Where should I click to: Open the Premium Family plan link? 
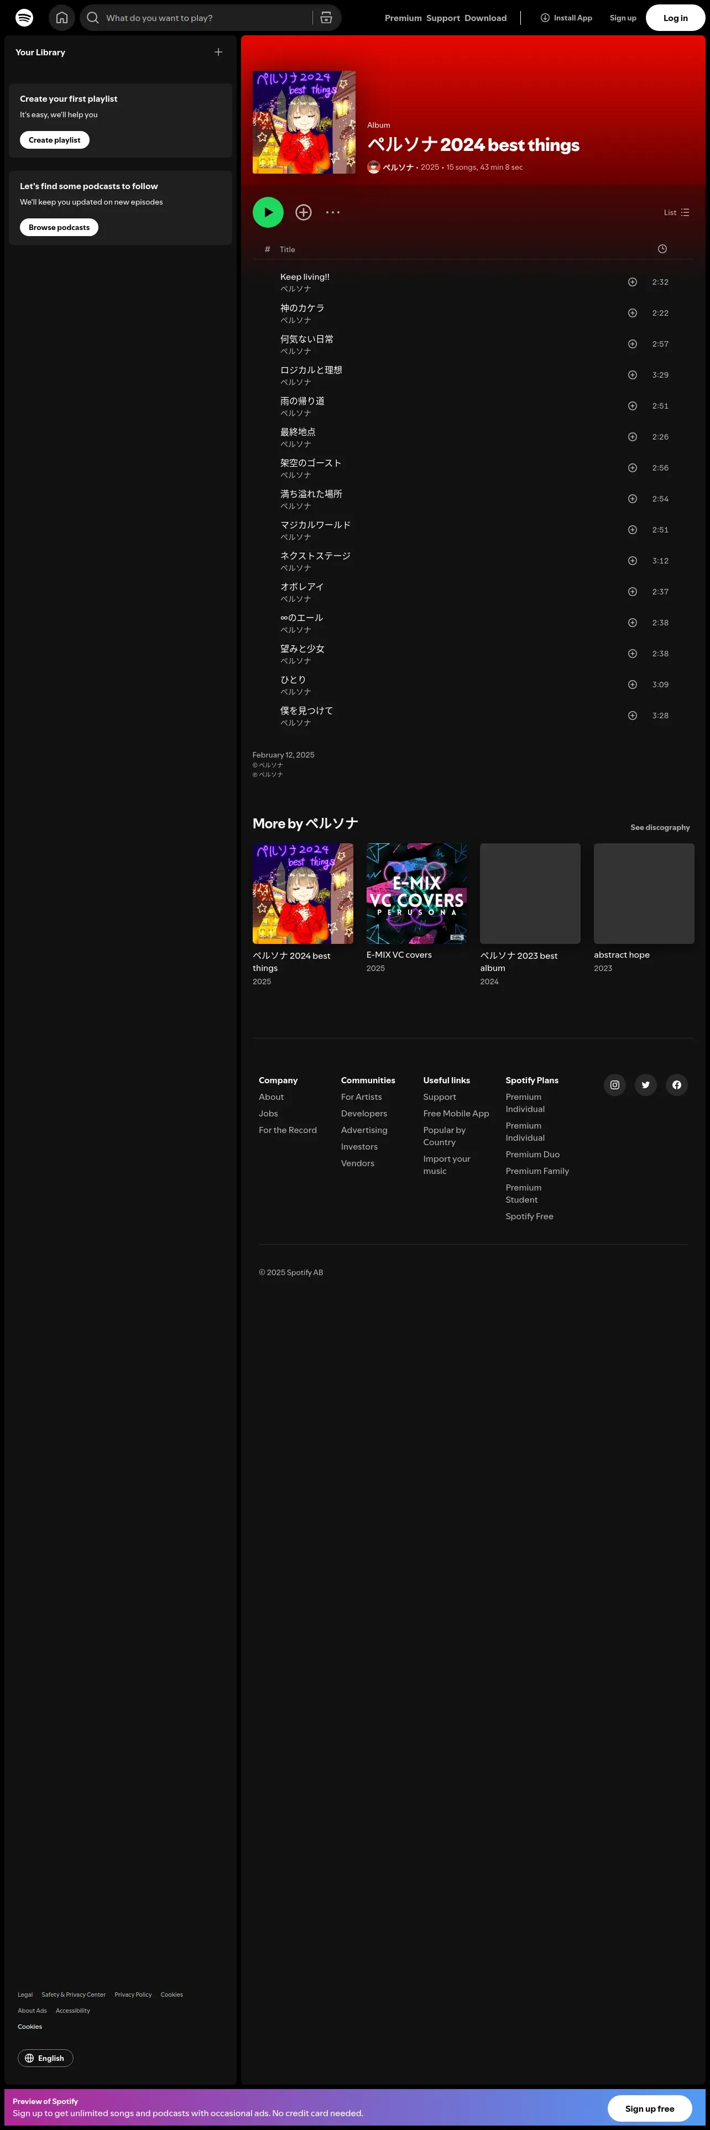(x=537, y=1171)
